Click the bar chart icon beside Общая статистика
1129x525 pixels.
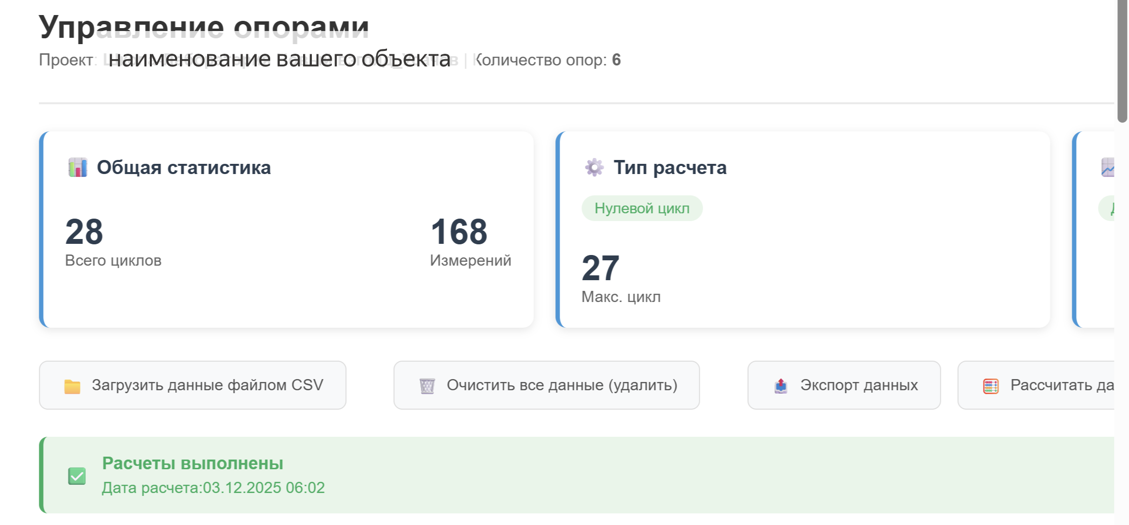point(78,168)
